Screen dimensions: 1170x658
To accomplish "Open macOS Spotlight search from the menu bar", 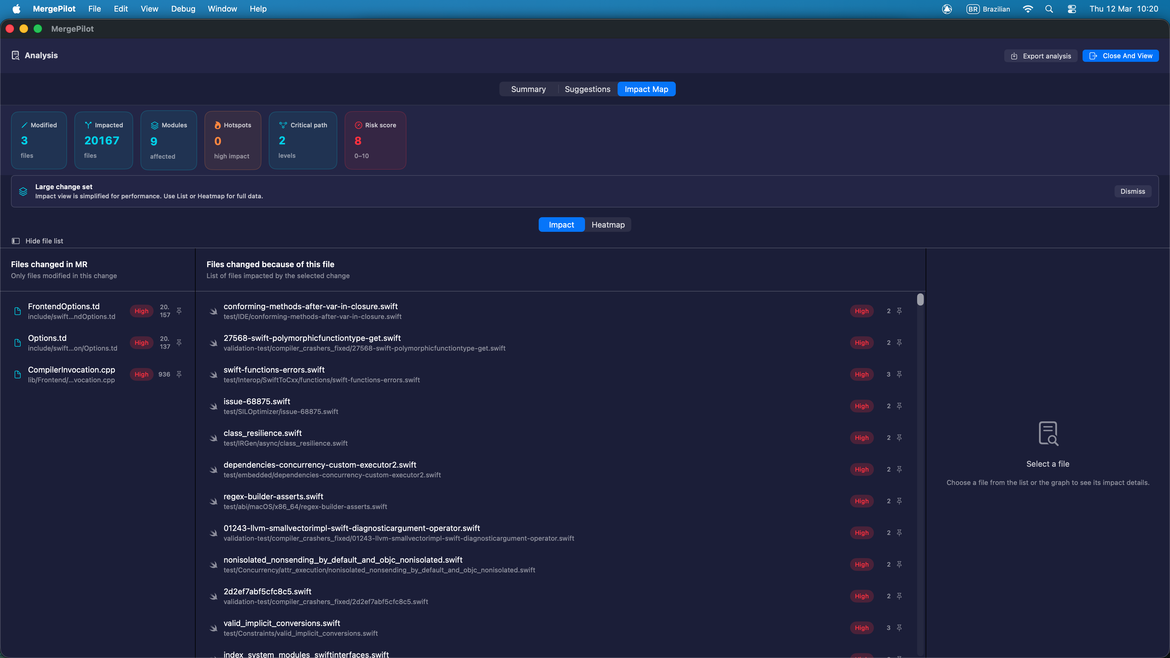I will click(x=1049, y=9).
